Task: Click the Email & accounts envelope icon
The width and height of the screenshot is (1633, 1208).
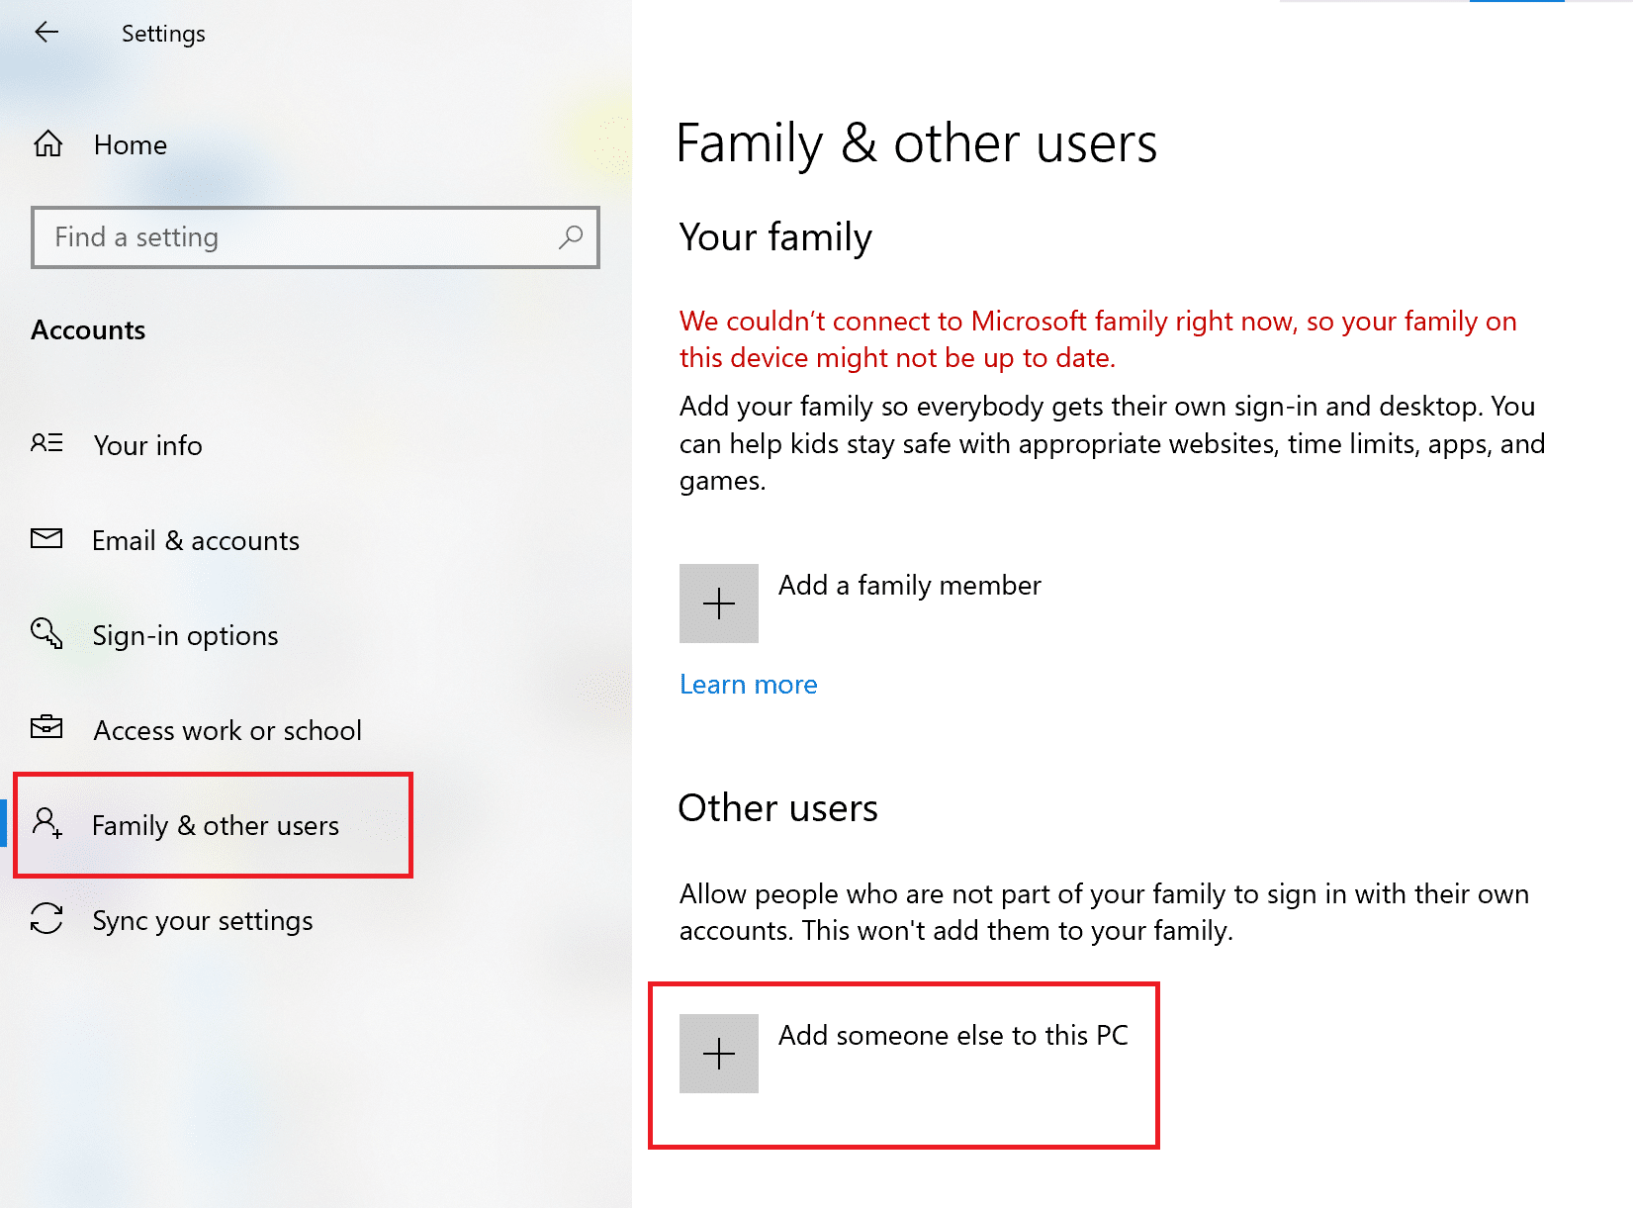Action: (45, 539)
